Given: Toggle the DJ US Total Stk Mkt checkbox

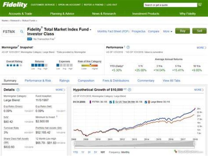Looking at the screenshot, I should pos(110,102).
